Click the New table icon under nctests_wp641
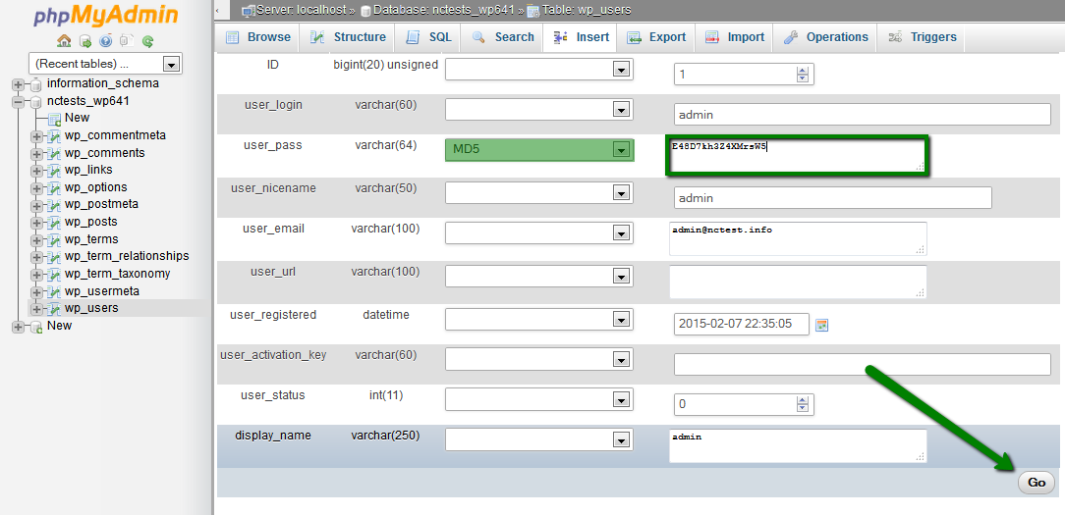Viewport: 1065px width, 515px height. pyautogui.click(x=55, y=118)
